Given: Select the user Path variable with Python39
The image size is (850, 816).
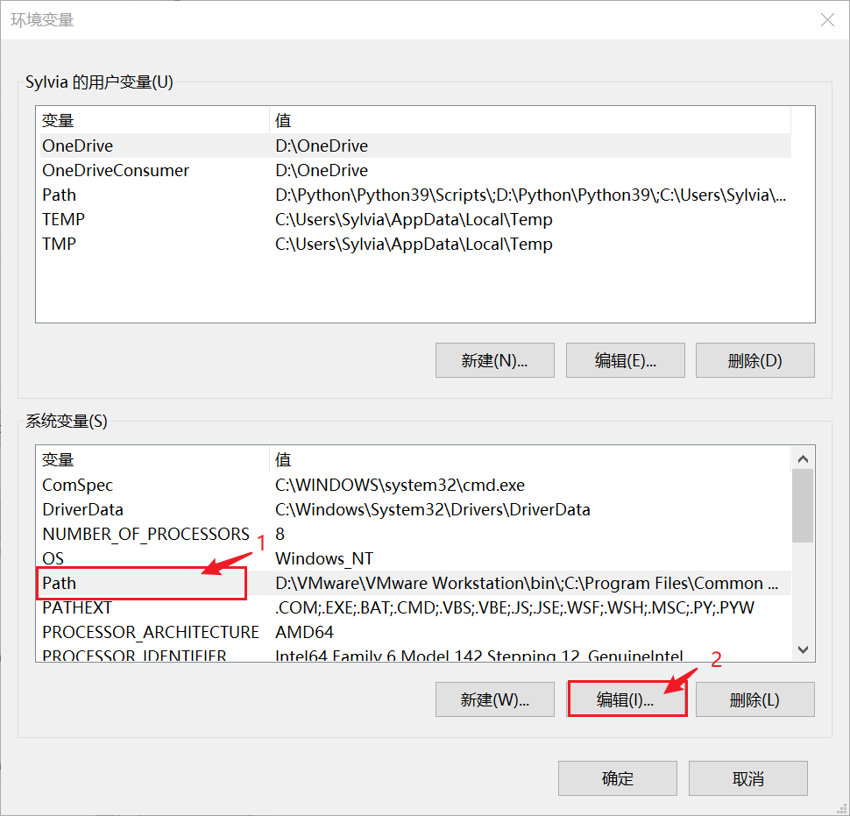Looking at the screenshot, I should pos(415,195).
